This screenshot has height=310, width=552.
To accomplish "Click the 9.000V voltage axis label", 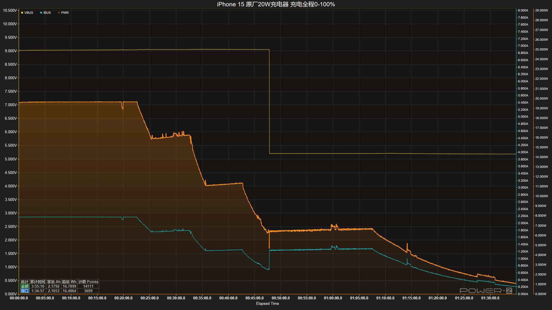I will pos(11,51).
